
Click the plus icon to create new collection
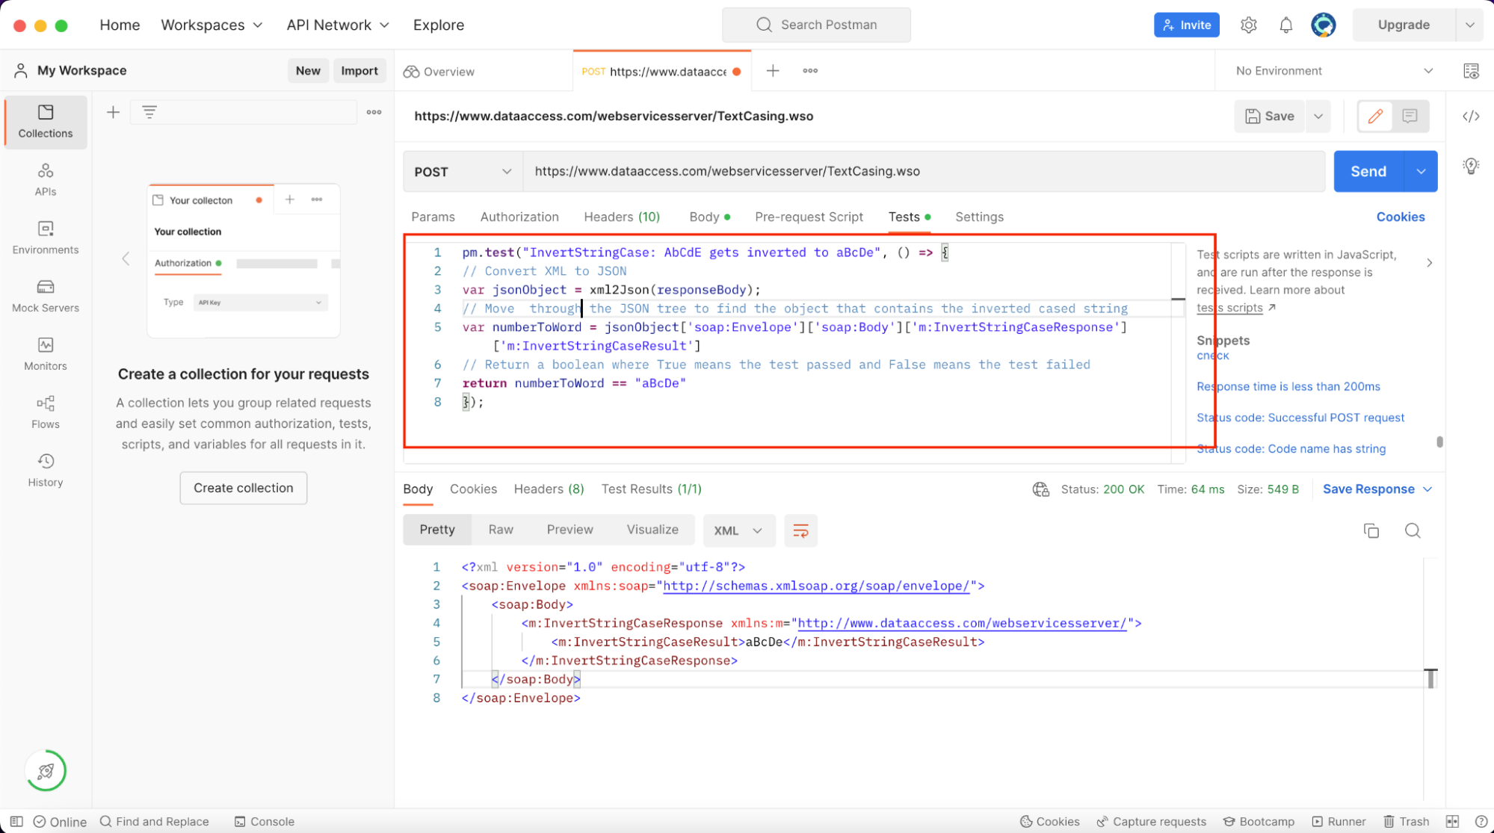pos(113,113)
